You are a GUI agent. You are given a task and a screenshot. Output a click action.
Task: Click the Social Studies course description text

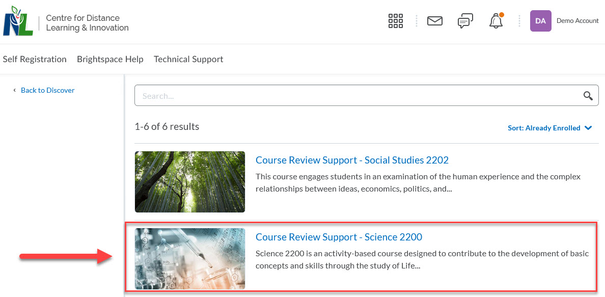tap(418, 182)
